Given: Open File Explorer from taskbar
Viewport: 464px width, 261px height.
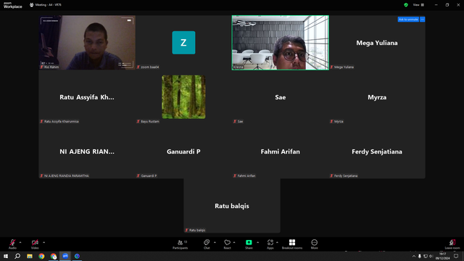Looking at the screenshot, I should coord(30,256).
